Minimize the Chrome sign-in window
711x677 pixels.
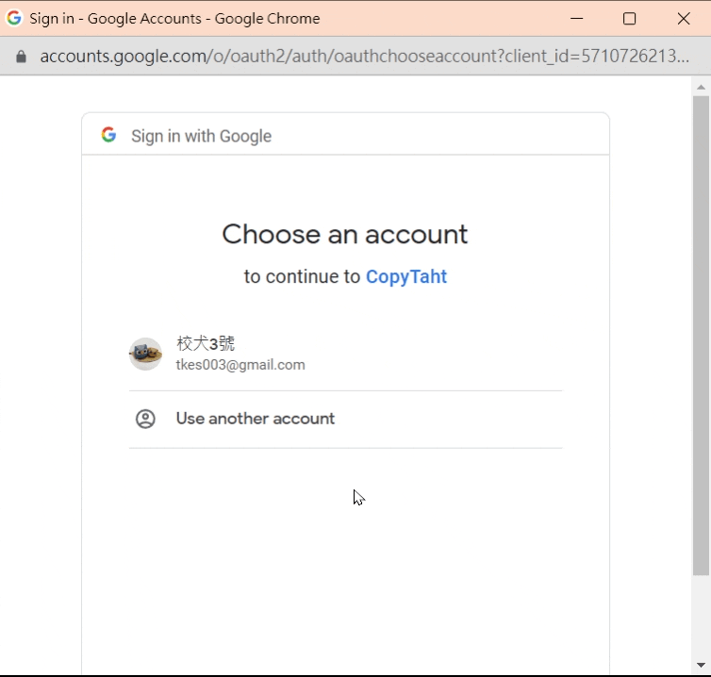576,19
